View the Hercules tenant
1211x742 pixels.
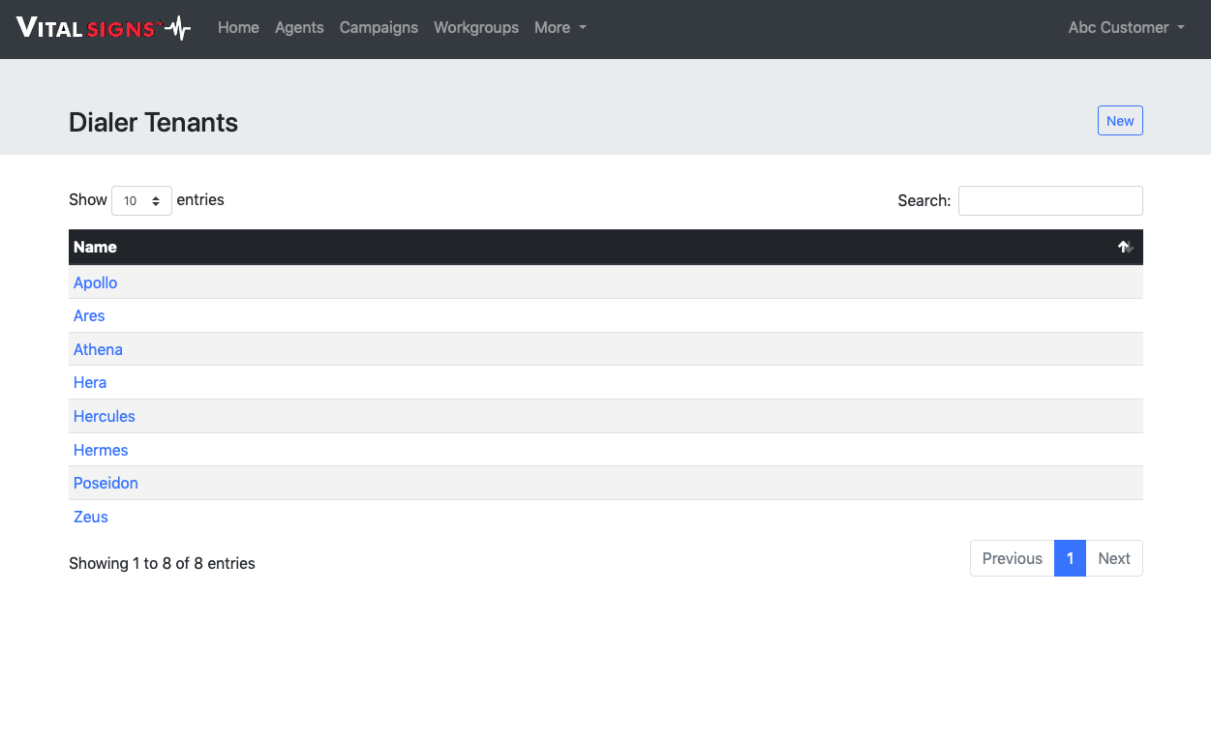coord(105,416)
